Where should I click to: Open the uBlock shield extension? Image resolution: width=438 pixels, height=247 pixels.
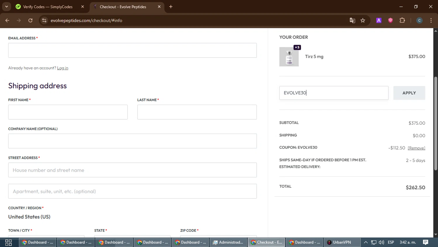390,20
